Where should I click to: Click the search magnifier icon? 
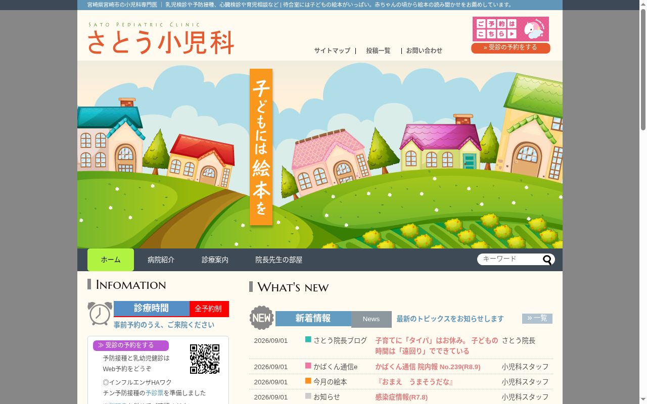click(x=547, y=260)
